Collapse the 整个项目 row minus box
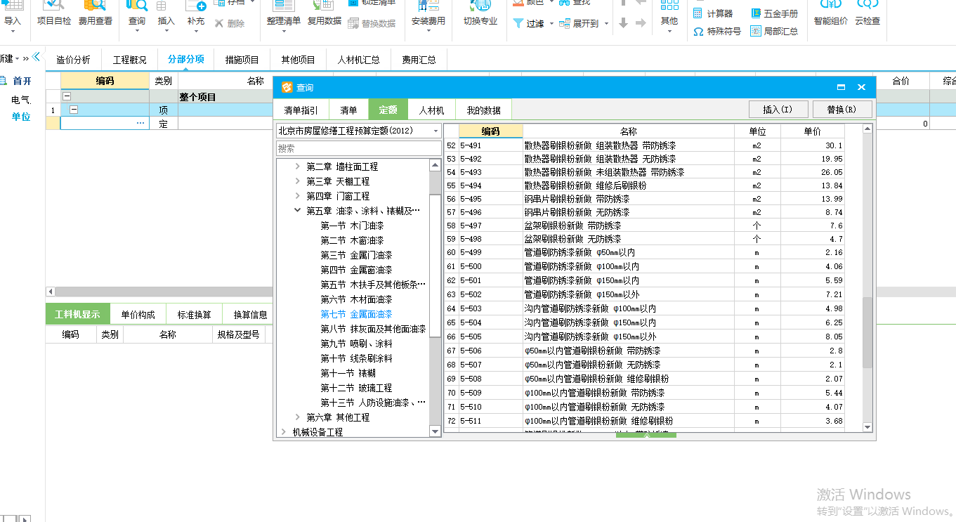 pyautogui.click(x=67, y=96)
